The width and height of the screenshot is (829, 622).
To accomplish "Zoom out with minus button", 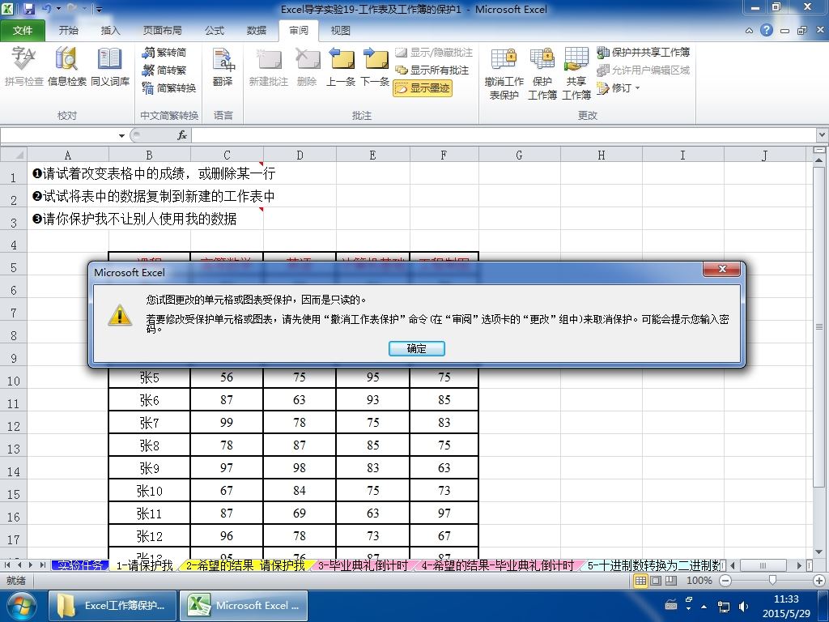I will 725,581.
